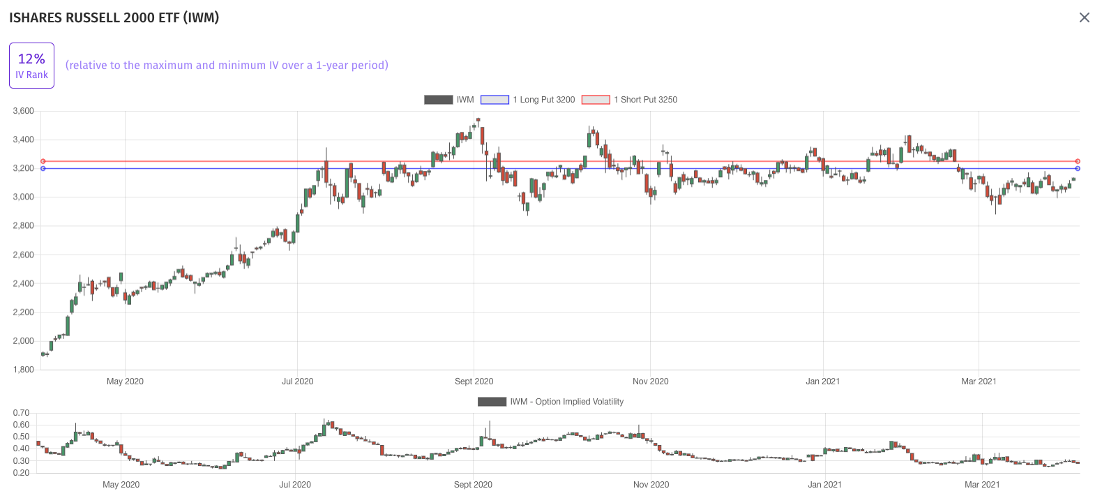Click the ISHARES RUSSELL 2000 ETF title
Viewport: 1102px width, 498px height.
pos(114,17)
